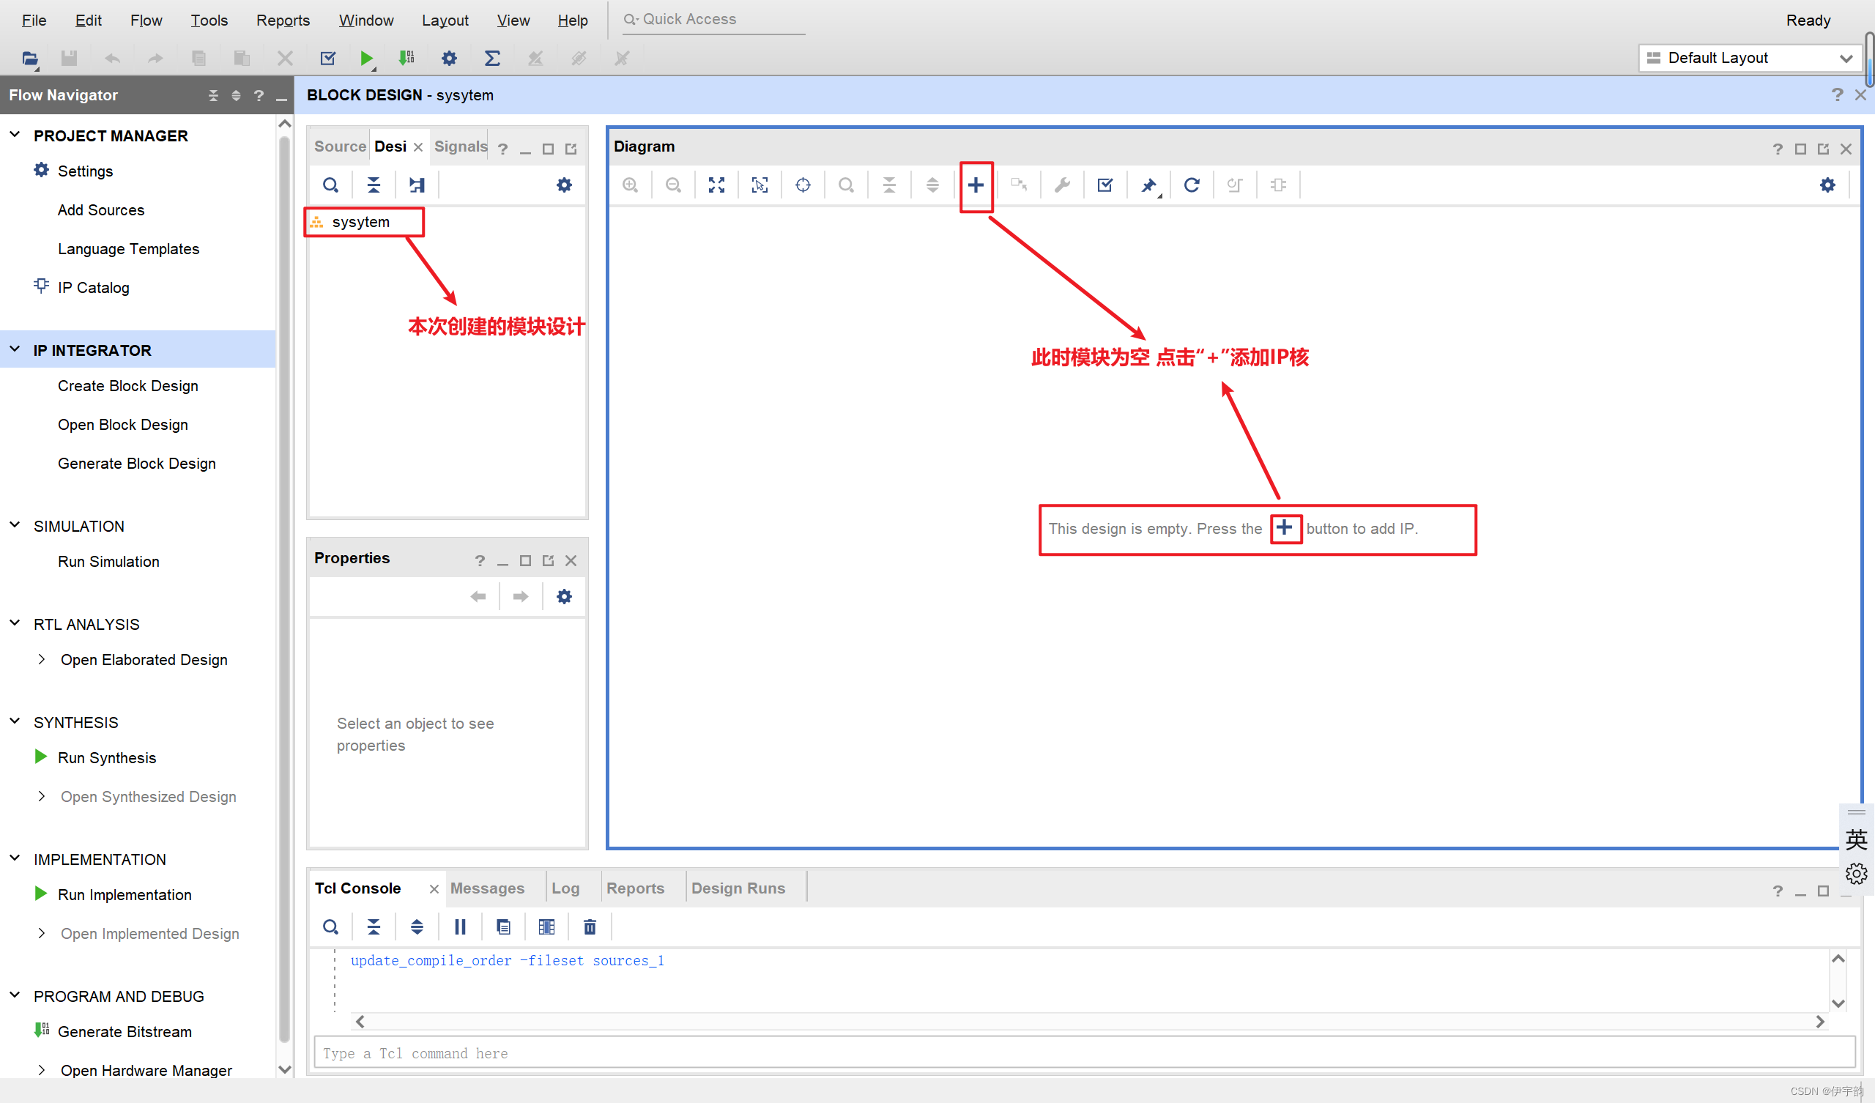Click the Quick Access search field

(x=714, y=19)
